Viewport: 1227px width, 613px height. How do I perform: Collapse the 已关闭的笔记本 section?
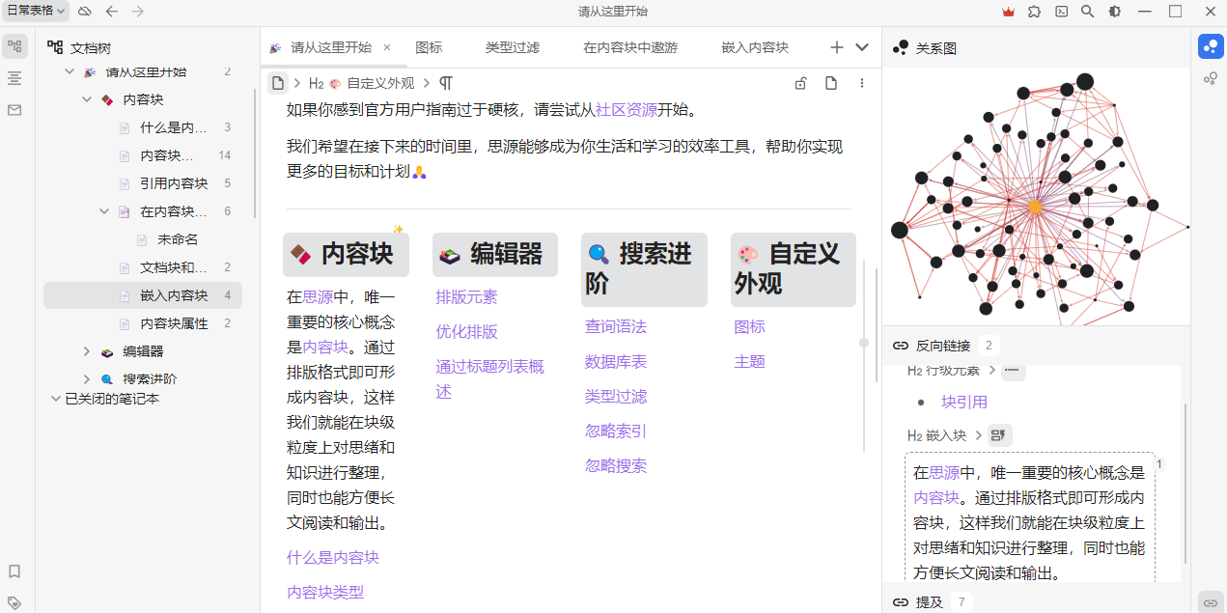55,399
